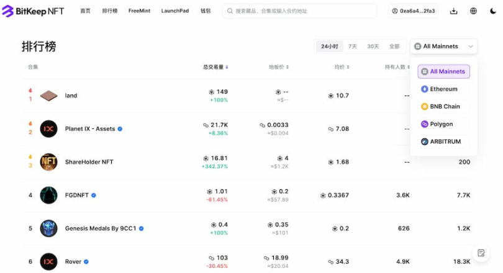This screenshot has width=503, height=273.
Task: Open Rover collection link
Action: [x=73, y=261]
